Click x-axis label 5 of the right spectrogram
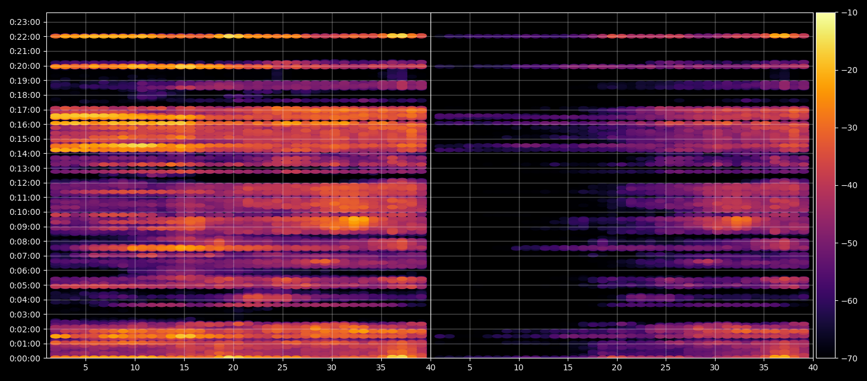Image resolution: width=867 pixels, height=381 pixels. pyautogui.click(x=470, y=367)
